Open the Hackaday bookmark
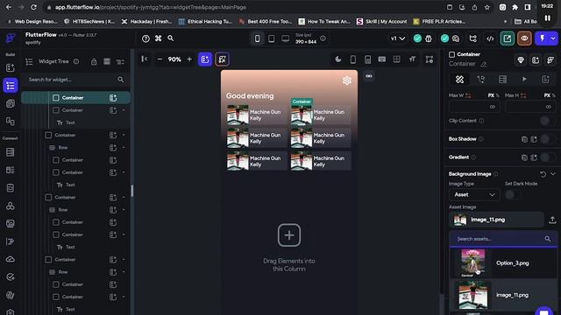The image size is (561, 315). [147, 21]
